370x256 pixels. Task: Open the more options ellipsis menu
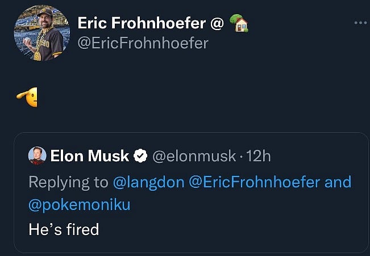tap(360, 23)
